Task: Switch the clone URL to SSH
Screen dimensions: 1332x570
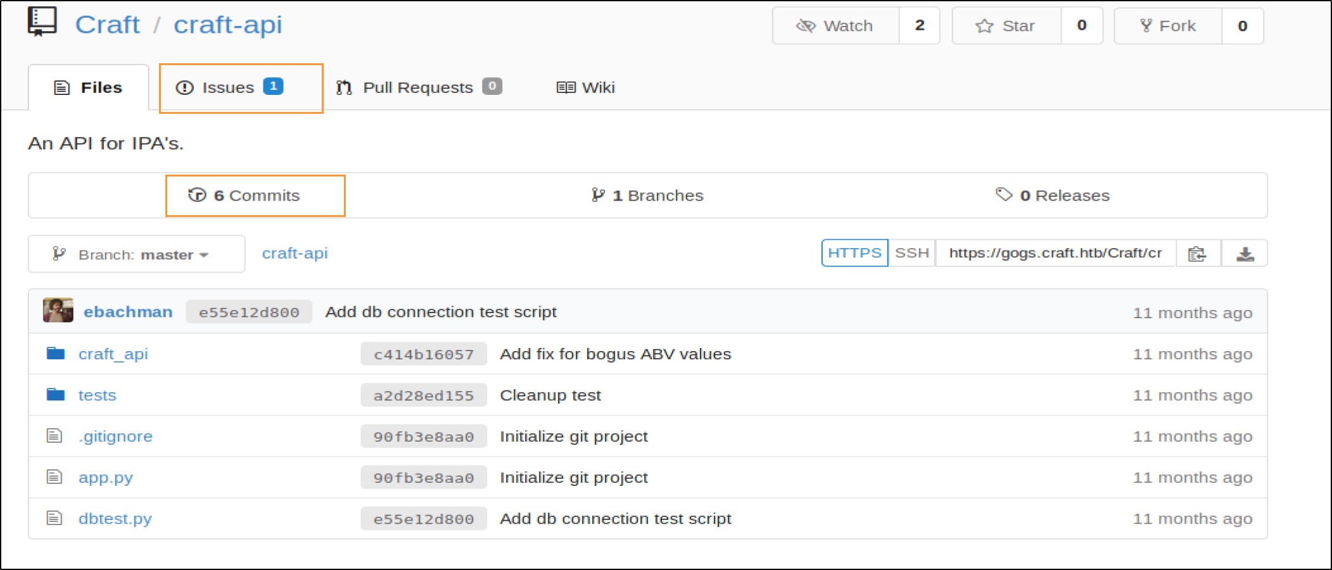Action: point(912,252)
